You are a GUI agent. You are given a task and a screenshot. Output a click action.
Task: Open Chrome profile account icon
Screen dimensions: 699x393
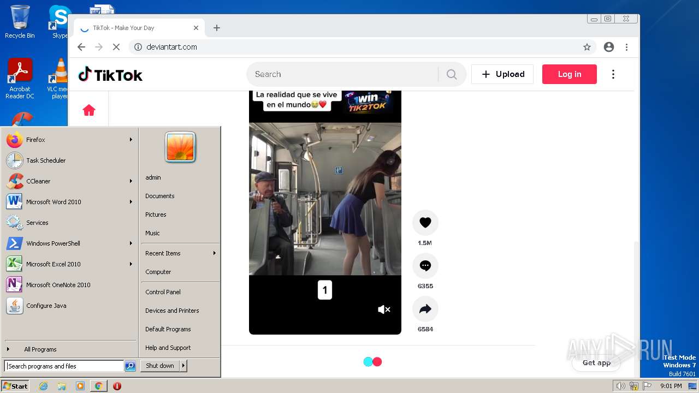(609, 47)
